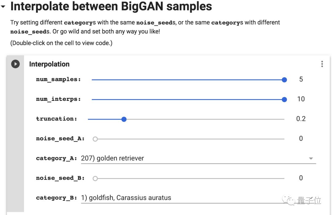Viewport: 332px width, 215px height.
Task: Click the num_interps slider handle
Action: 284,99
